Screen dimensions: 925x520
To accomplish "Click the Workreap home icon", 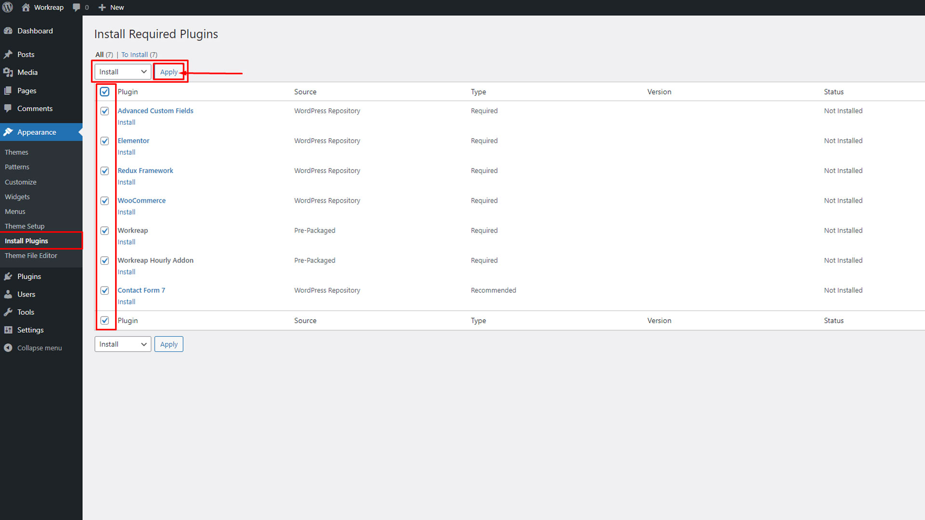I will 26,7.
